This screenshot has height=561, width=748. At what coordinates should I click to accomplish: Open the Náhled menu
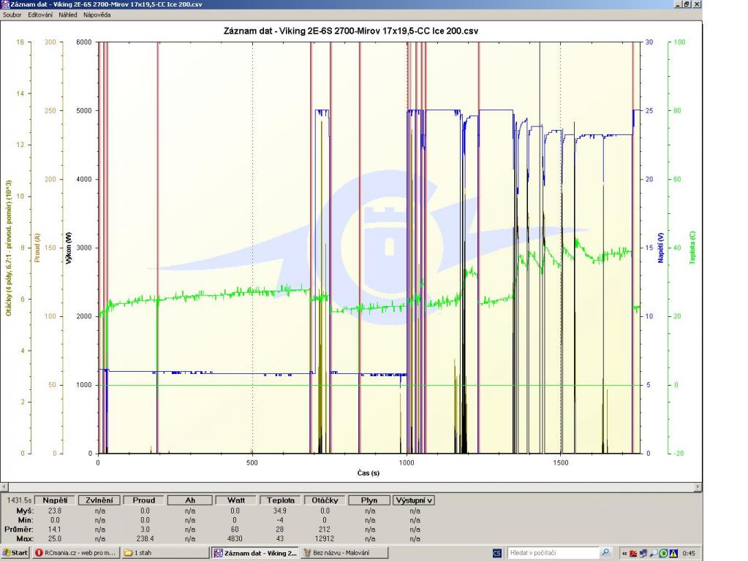[68, 15]
